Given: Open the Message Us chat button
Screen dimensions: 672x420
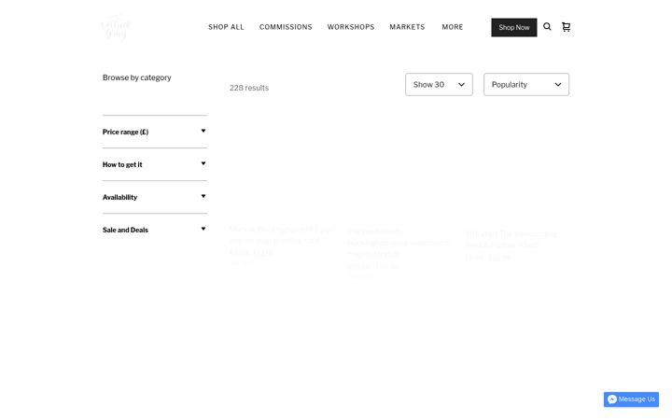Looking at the screenshot, I should click(x=631, y=399).
